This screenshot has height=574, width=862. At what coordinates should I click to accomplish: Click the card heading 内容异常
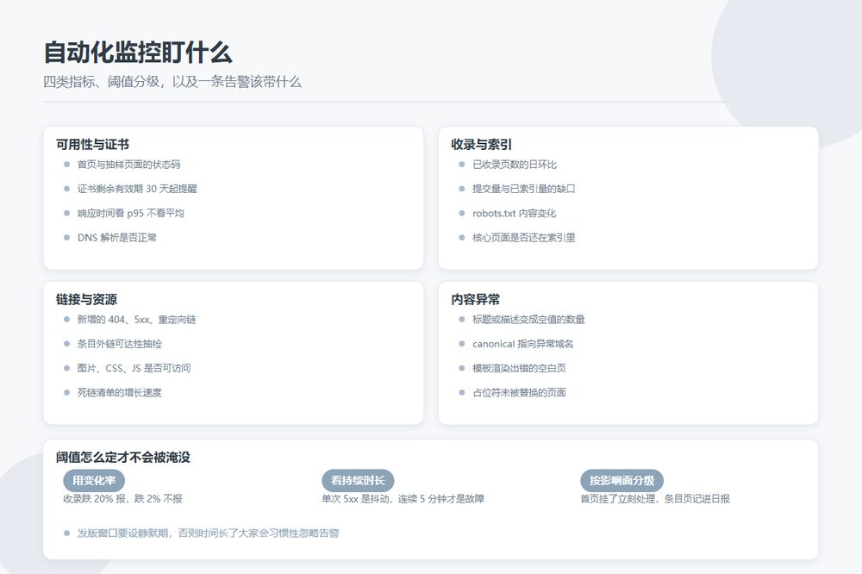476,300
